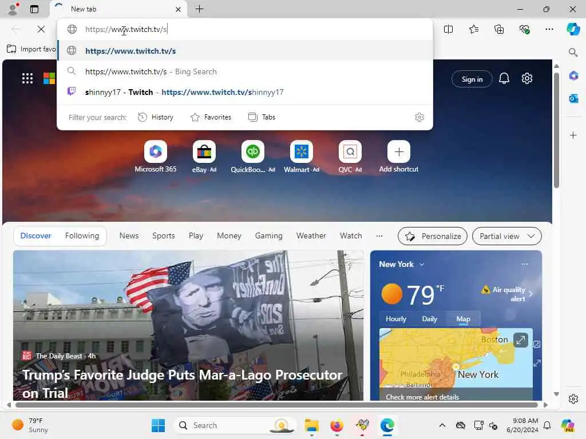Open the Sports feed category

(163, 236)
